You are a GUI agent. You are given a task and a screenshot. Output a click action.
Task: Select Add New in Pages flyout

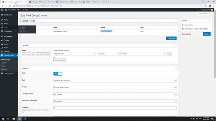23,31
